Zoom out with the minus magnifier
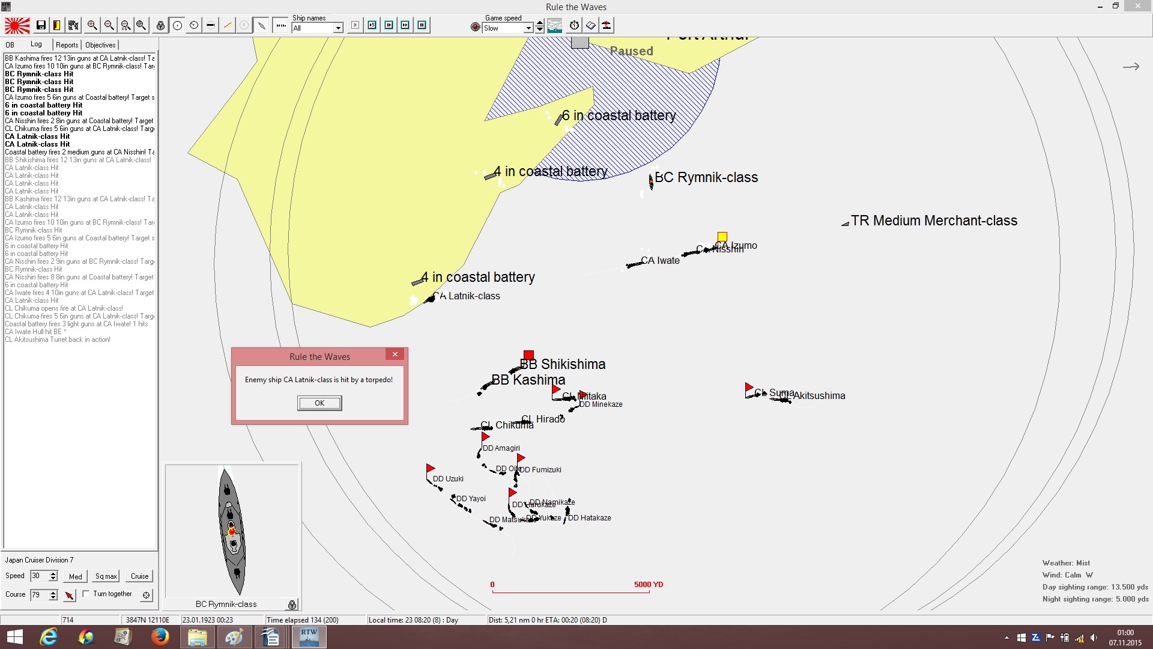Screen dimensions: 1153x649 click(x=109, y=25)
